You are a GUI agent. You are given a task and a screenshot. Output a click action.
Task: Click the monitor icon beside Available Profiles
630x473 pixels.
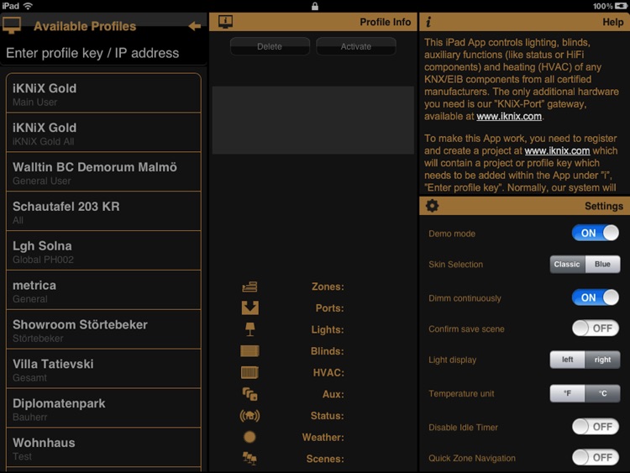12,26
